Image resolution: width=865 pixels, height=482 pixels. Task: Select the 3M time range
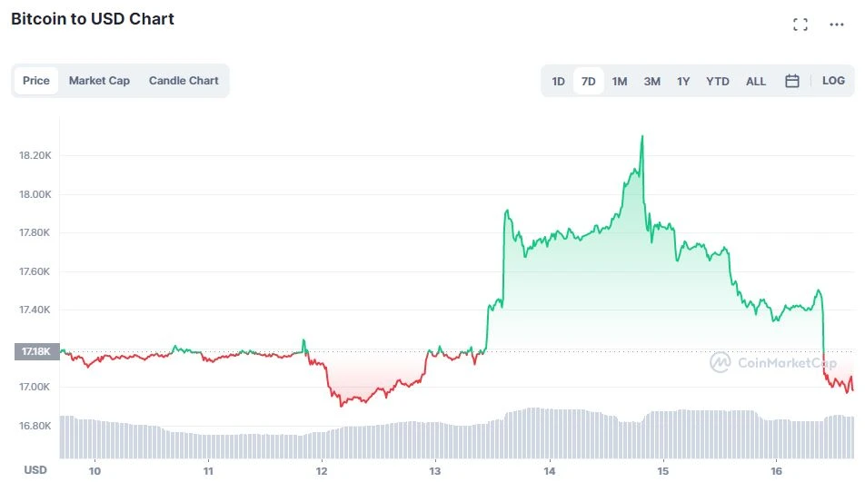pyautogui.click(x=652, y=81)
